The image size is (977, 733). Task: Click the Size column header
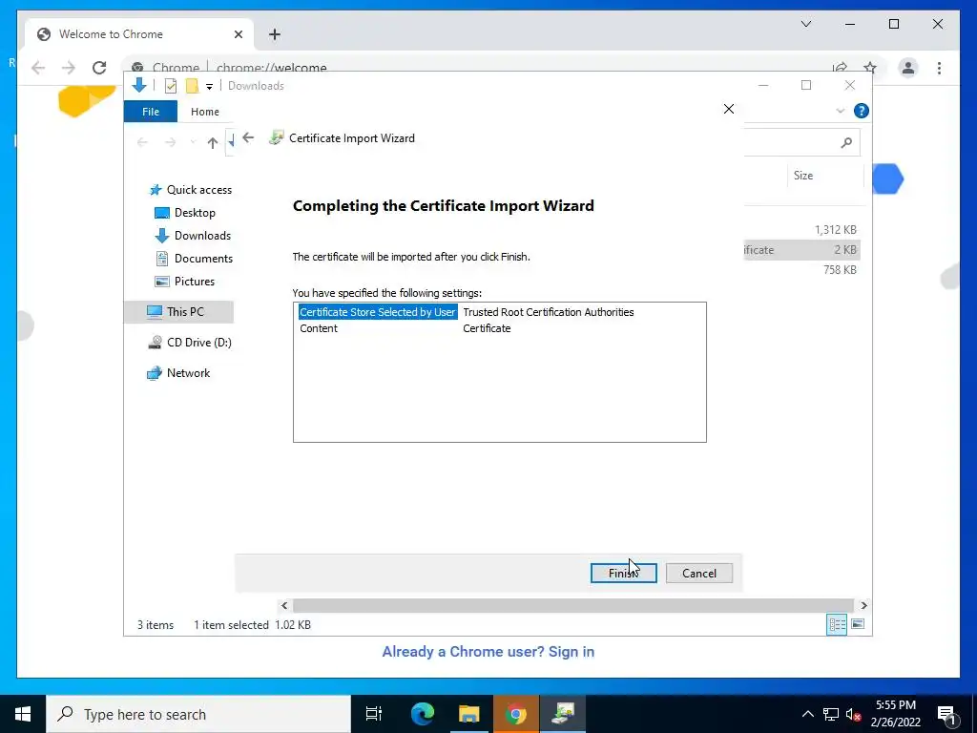[x=823, y=176]
